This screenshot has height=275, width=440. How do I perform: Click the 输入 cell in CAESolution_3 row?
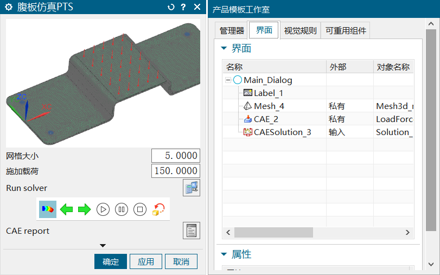(350, 132)
